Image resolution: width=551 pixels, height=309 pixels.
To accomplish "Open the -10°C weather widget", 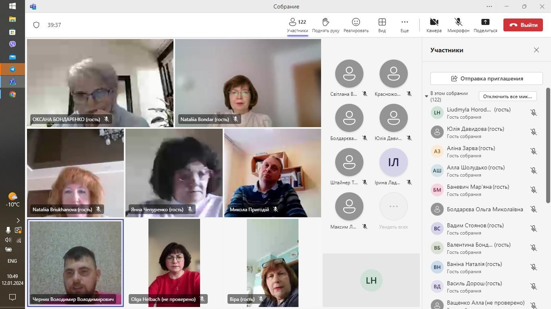I will tap(13, 200).
